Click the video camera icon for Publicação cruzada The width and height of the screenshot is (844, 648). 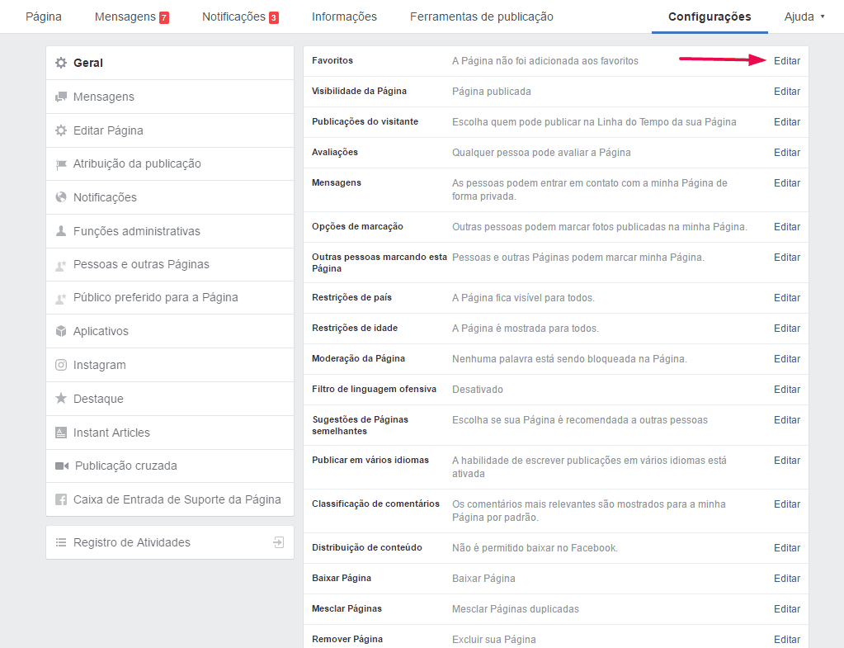point(62,466)
